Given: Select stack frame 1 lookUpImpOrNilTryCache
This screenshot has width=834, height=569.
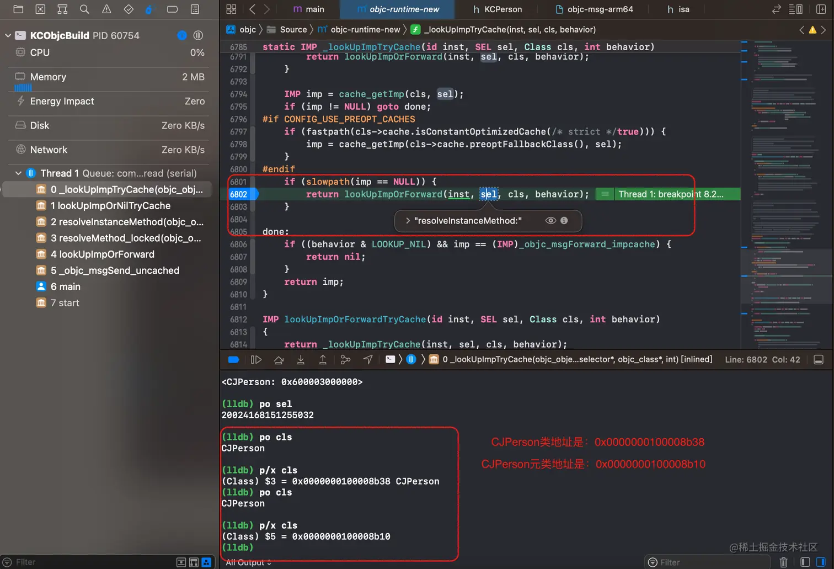Looking at the screenshot, I should [107, 205].
